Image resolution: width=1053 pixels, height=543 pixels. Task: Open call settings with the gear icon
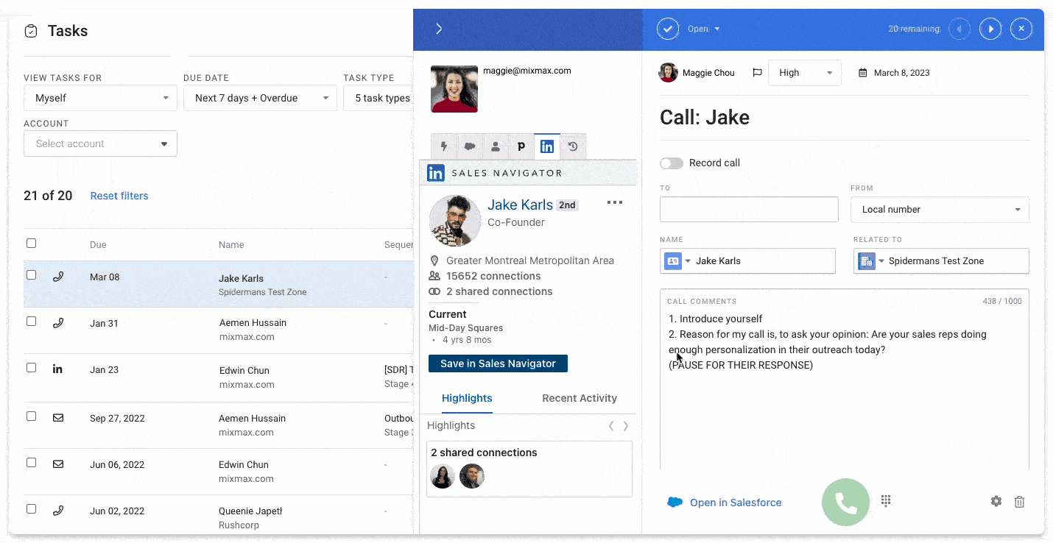996,501
